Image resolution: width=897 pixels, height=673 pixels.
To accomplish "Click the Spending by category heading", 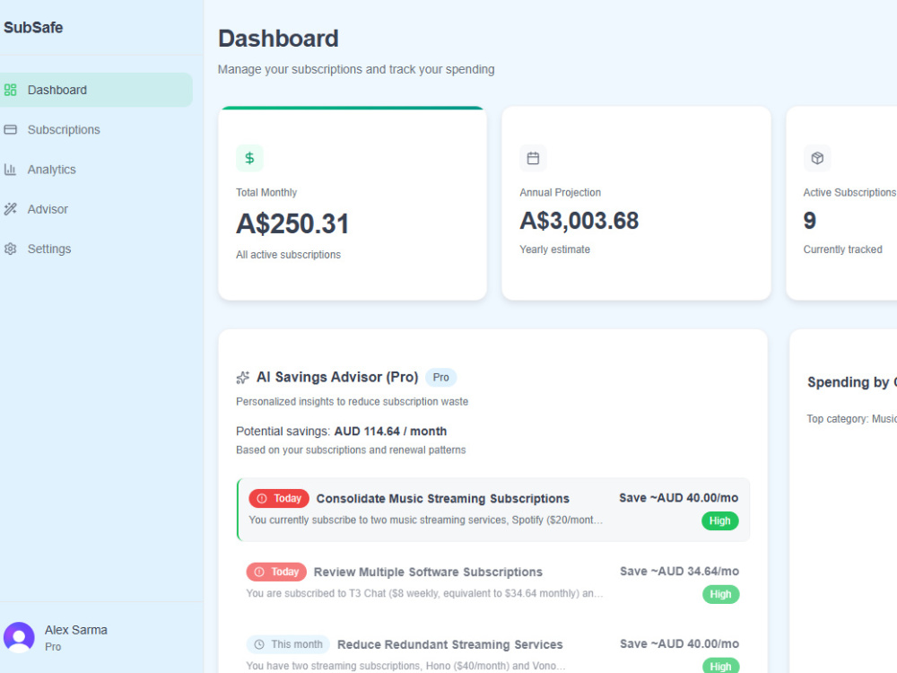I will [x=852, y=382].
